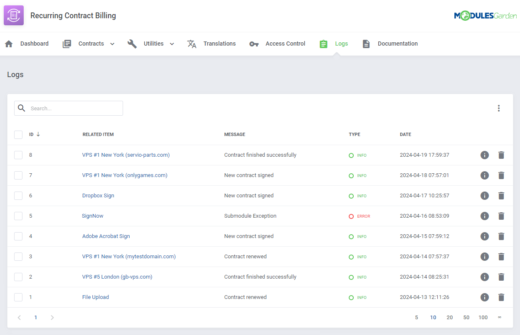Delete log entry with ID 8
This screenshot has height=335, width=520.
tap(501, 155)
